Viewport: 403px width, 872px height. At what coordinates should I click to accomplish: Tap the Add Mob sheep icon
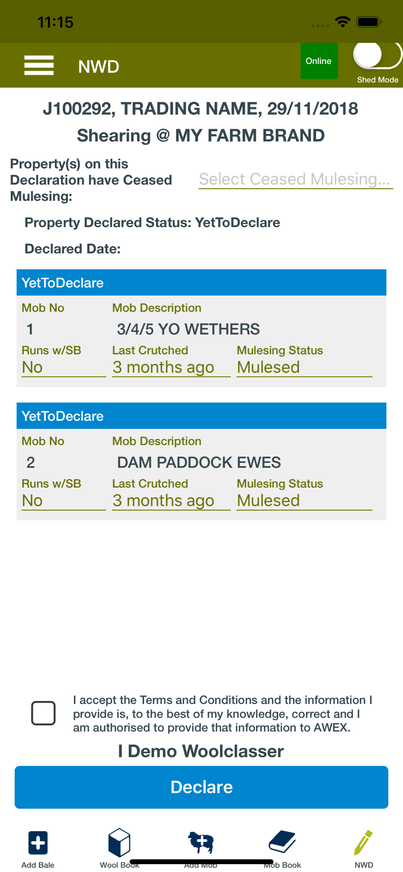pos(201,842)
